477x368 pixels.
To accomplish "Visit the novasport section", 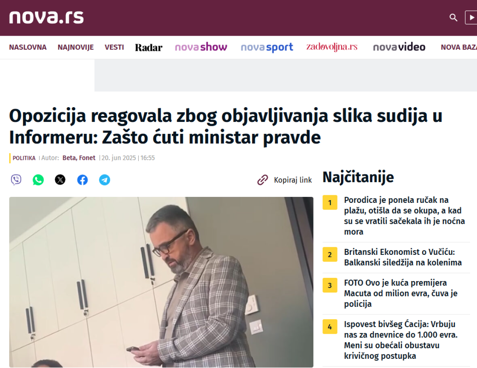I will [x=267, y=48].
